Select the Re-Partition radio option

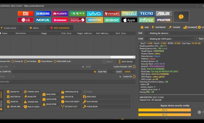(30, 61)
